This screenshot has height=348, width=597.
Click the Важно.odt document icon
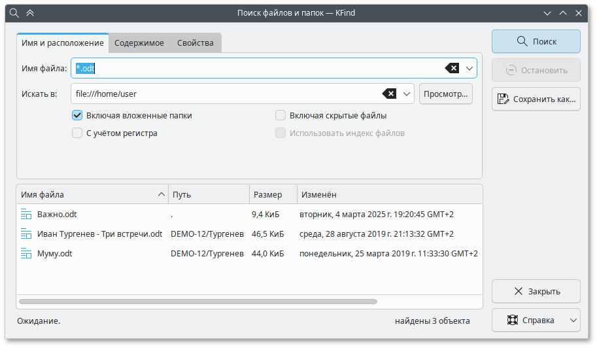tap(26, 214)
